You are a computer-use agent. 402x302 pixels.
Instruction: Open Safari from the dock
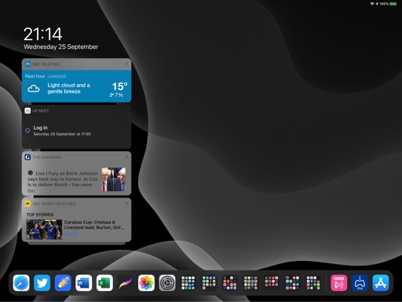[x=21, y=283]
